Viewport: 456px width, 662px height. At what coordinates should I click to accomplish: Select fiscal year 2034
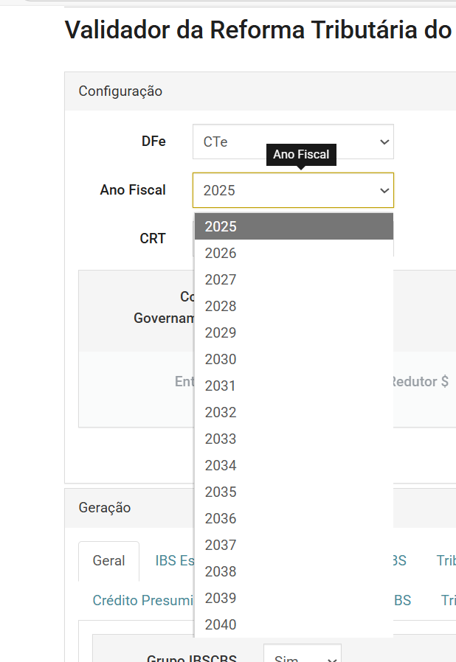click(x=294, y=465)
